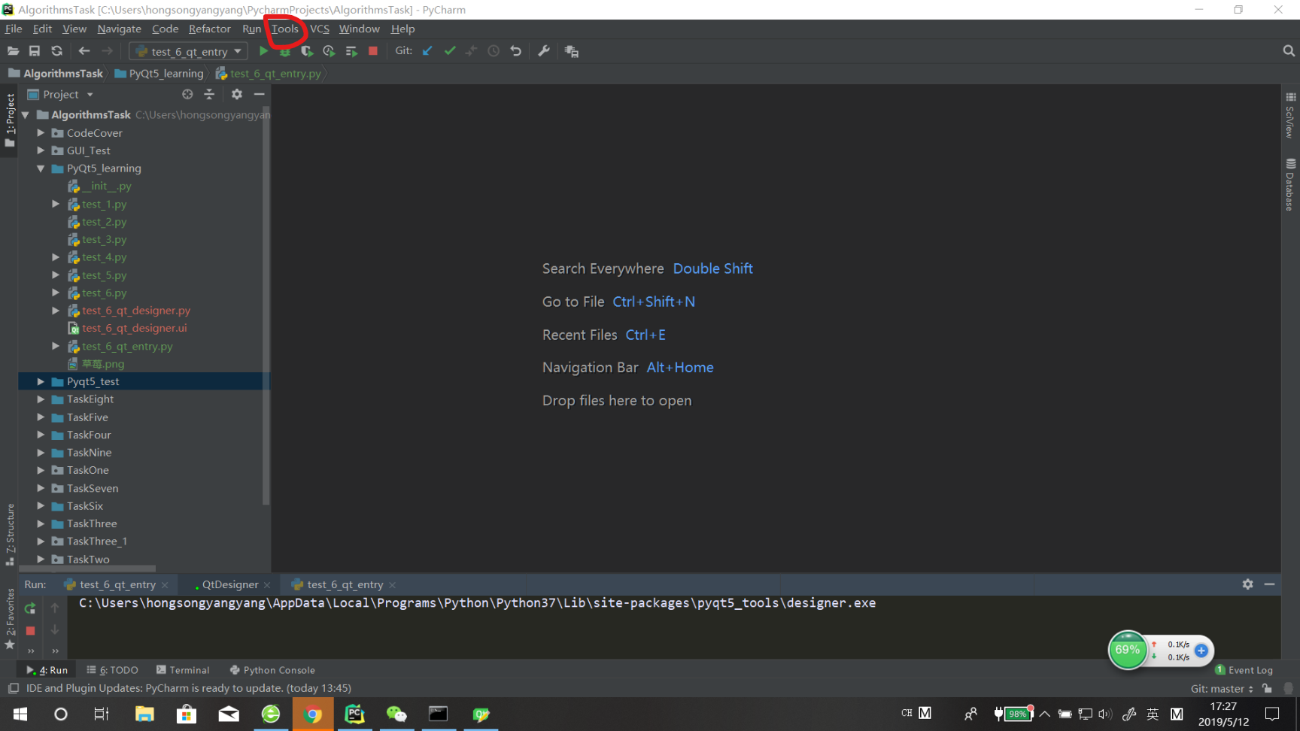The width and height of the screenshot is (1300, 731).
Task: Open the Tools menu
Action: pos(284,29)
